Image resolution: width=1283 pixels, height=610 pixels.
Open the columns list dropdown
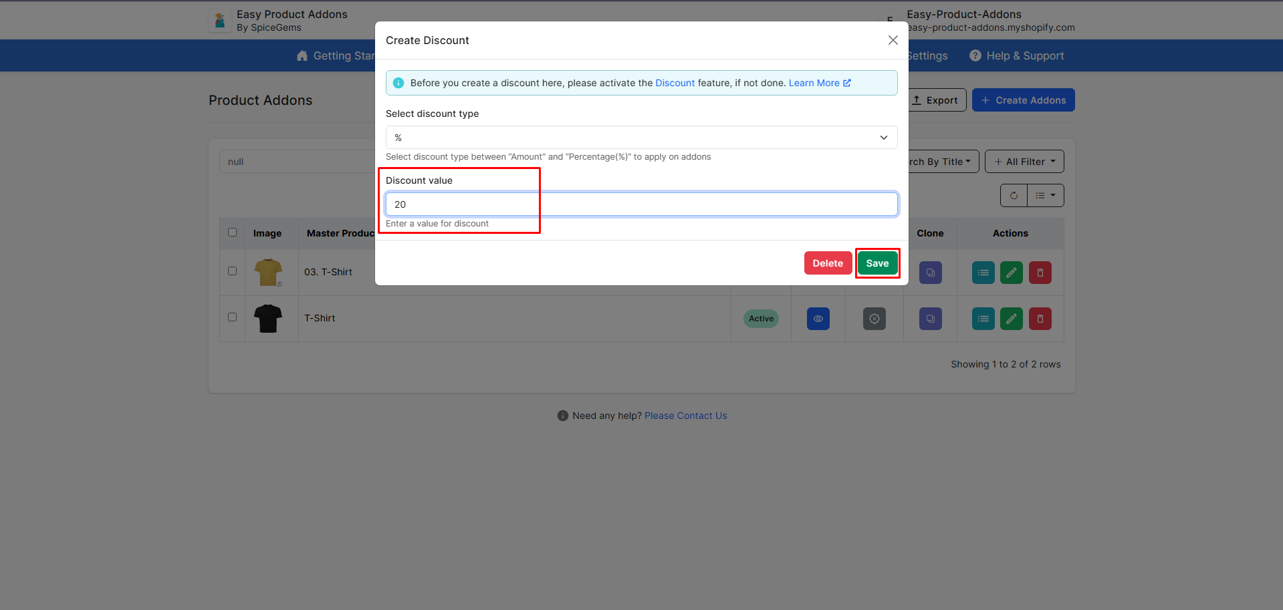(1045, 196)
